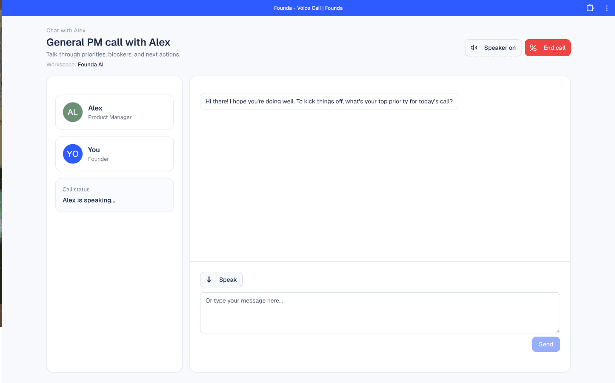
Task: Click Alex's greeting message bubble
Action: tap(329, 101)
